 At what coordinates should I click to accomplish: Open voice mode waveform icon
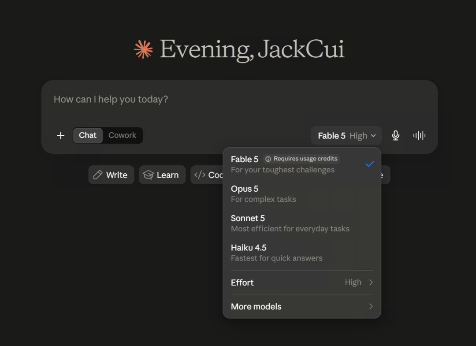[419, 135]
